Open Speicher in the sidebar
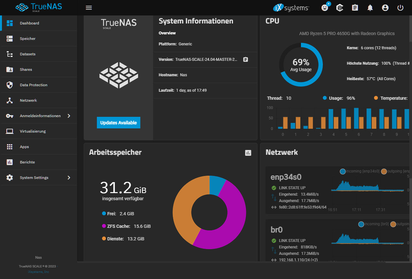Image resolution: width=412 pixels, height=279 pixels. pyautogui.click(x=39, y=39)
